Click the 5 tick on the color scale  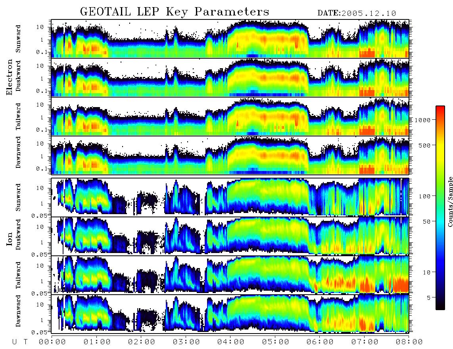[x=429, y=297]
